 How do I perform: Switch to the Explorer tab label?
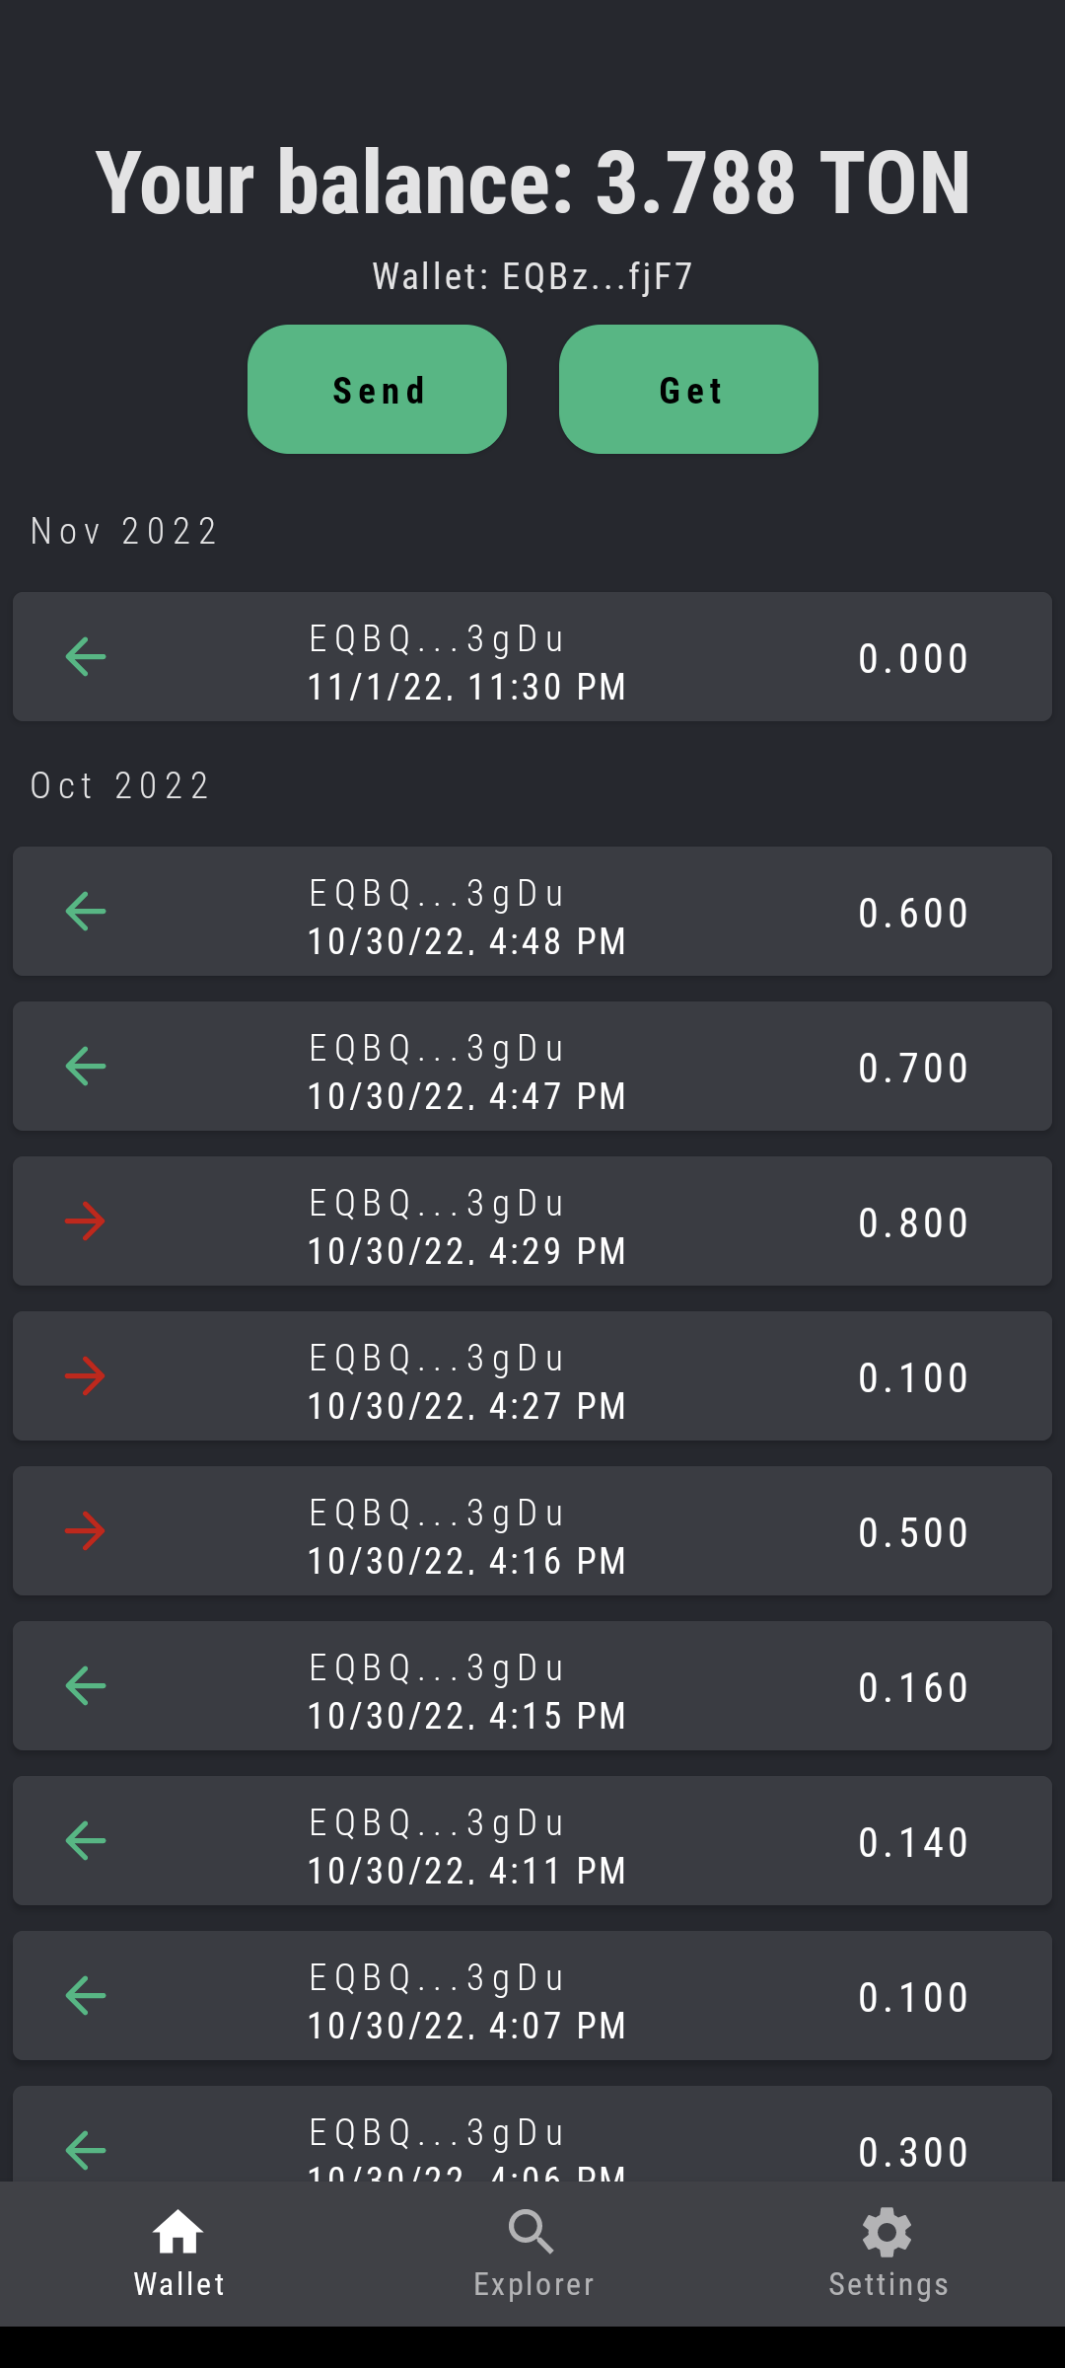point(533,2284)
